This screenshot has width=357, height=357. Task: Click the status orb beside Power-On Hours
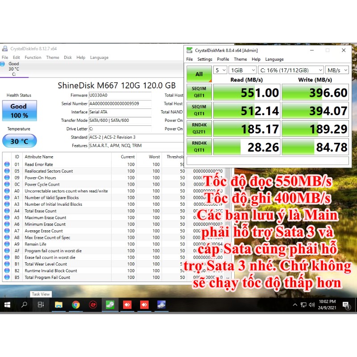pyautogui.click(x=7, y=178)
